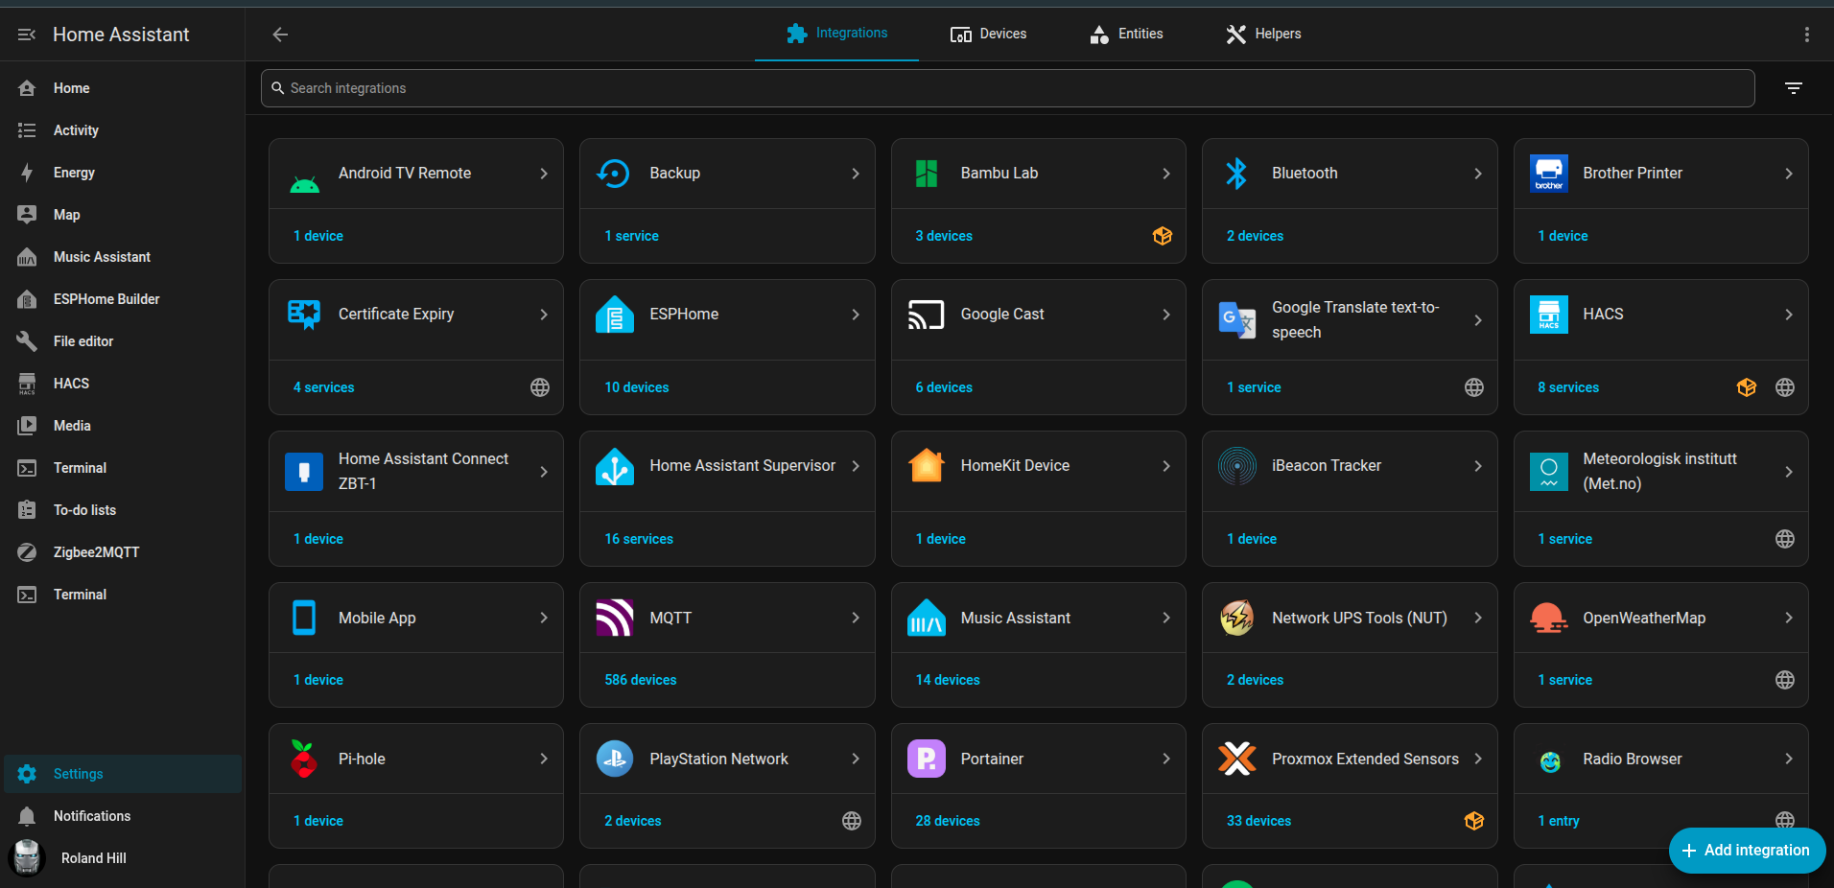Switch to the Helpers tab
This screenshot has height=888, width=1834.
pos(1264,35)
